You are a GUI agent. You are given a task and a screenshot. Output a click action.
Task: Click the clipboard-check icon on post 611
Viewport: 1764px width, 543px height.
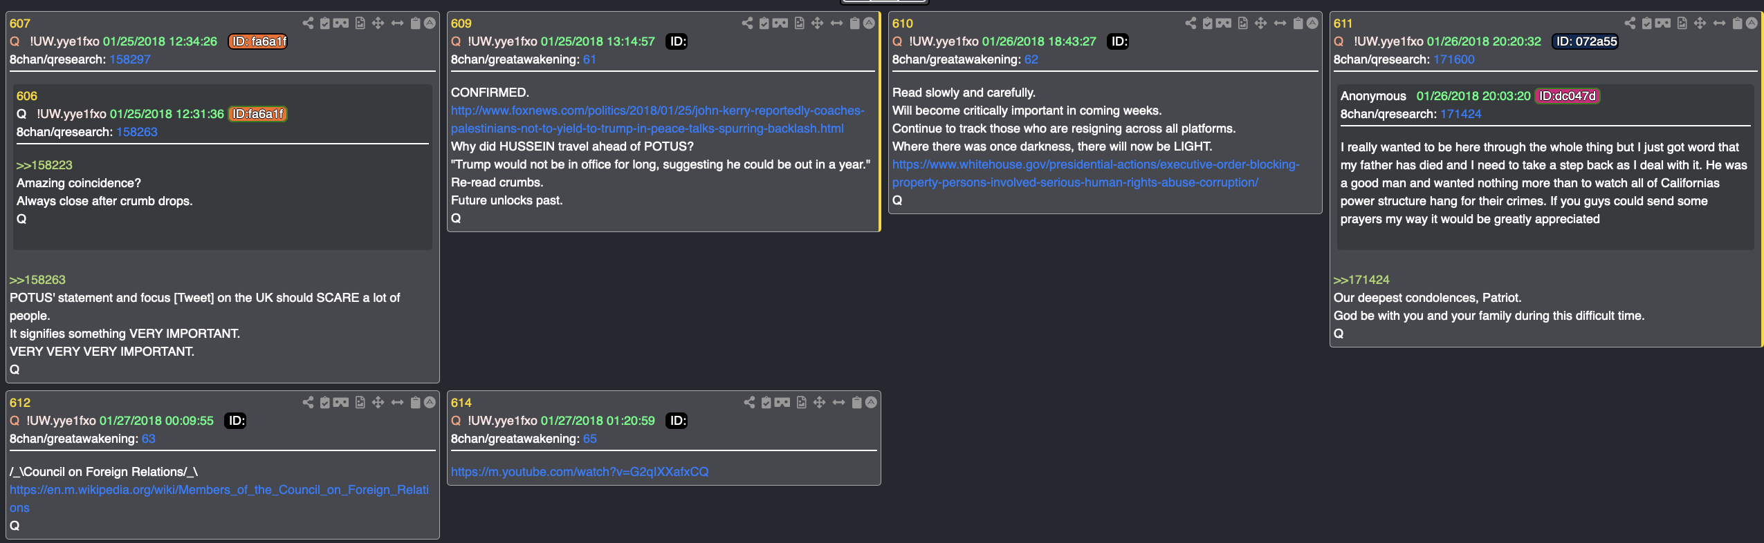1646,23
